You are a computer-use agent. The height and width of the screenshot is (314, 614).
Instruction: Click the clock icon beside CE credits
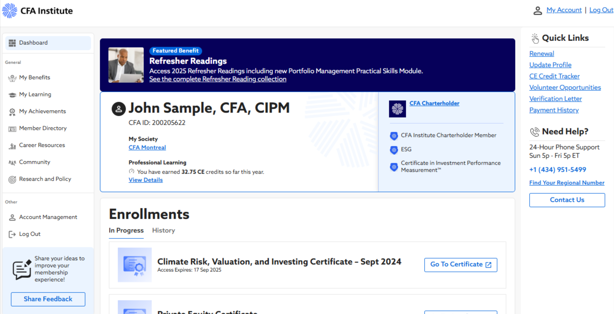132,172
